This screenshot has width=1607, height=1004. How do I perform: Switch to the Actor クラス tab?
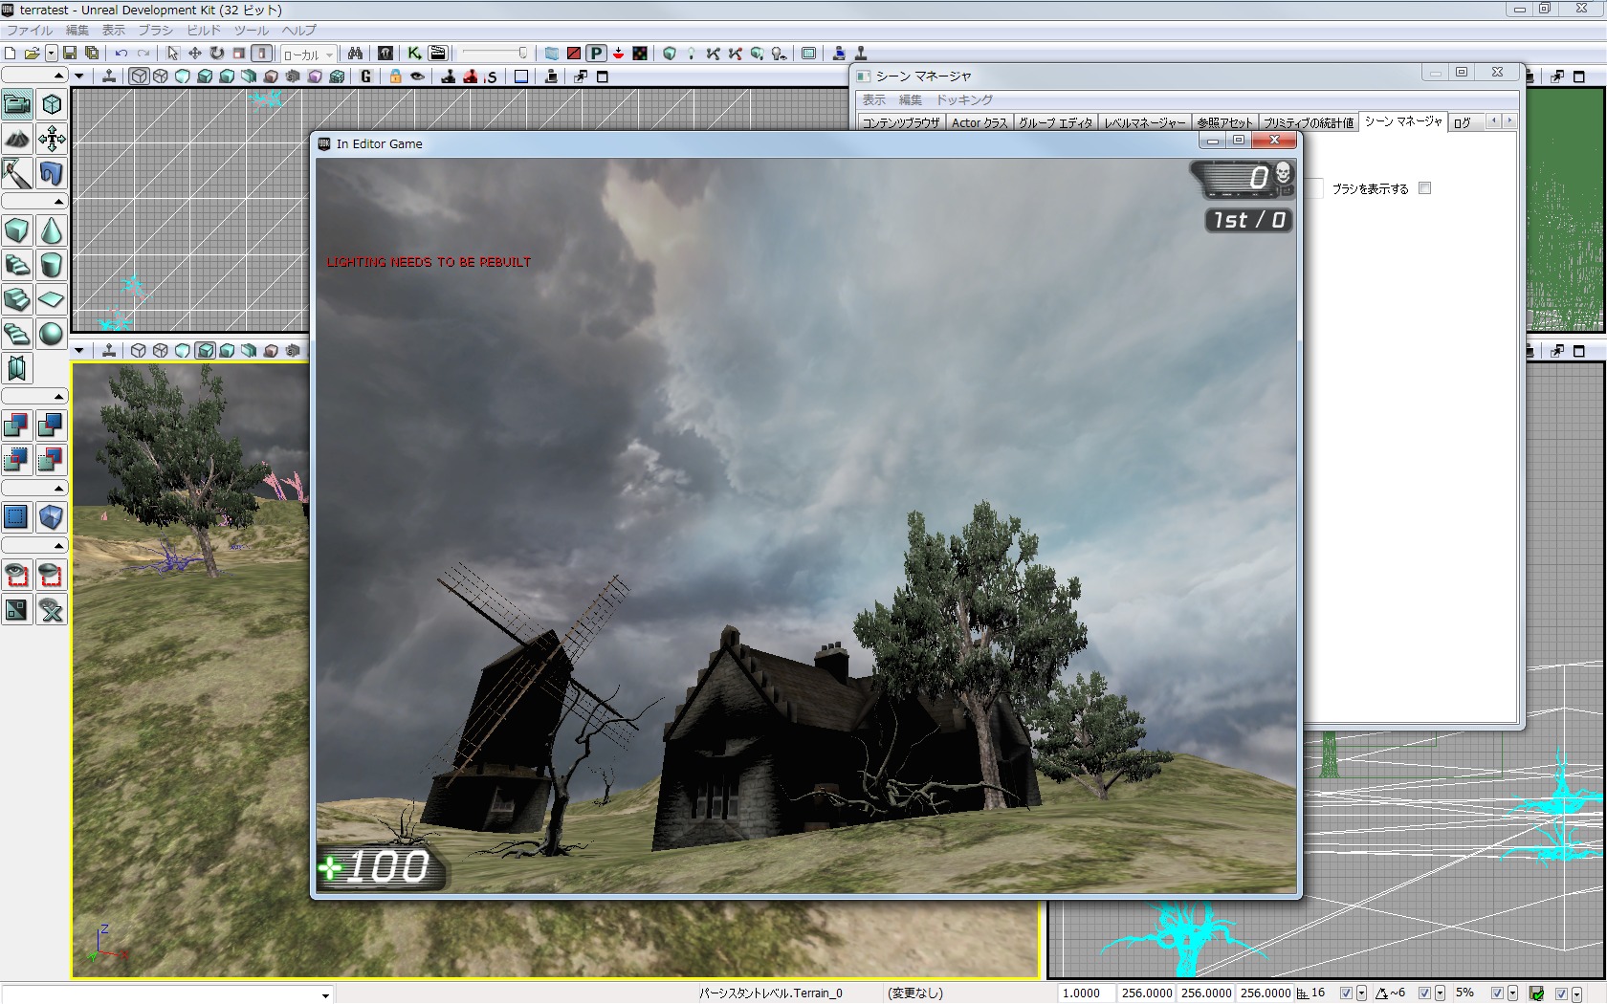click(x=979, y=122)
